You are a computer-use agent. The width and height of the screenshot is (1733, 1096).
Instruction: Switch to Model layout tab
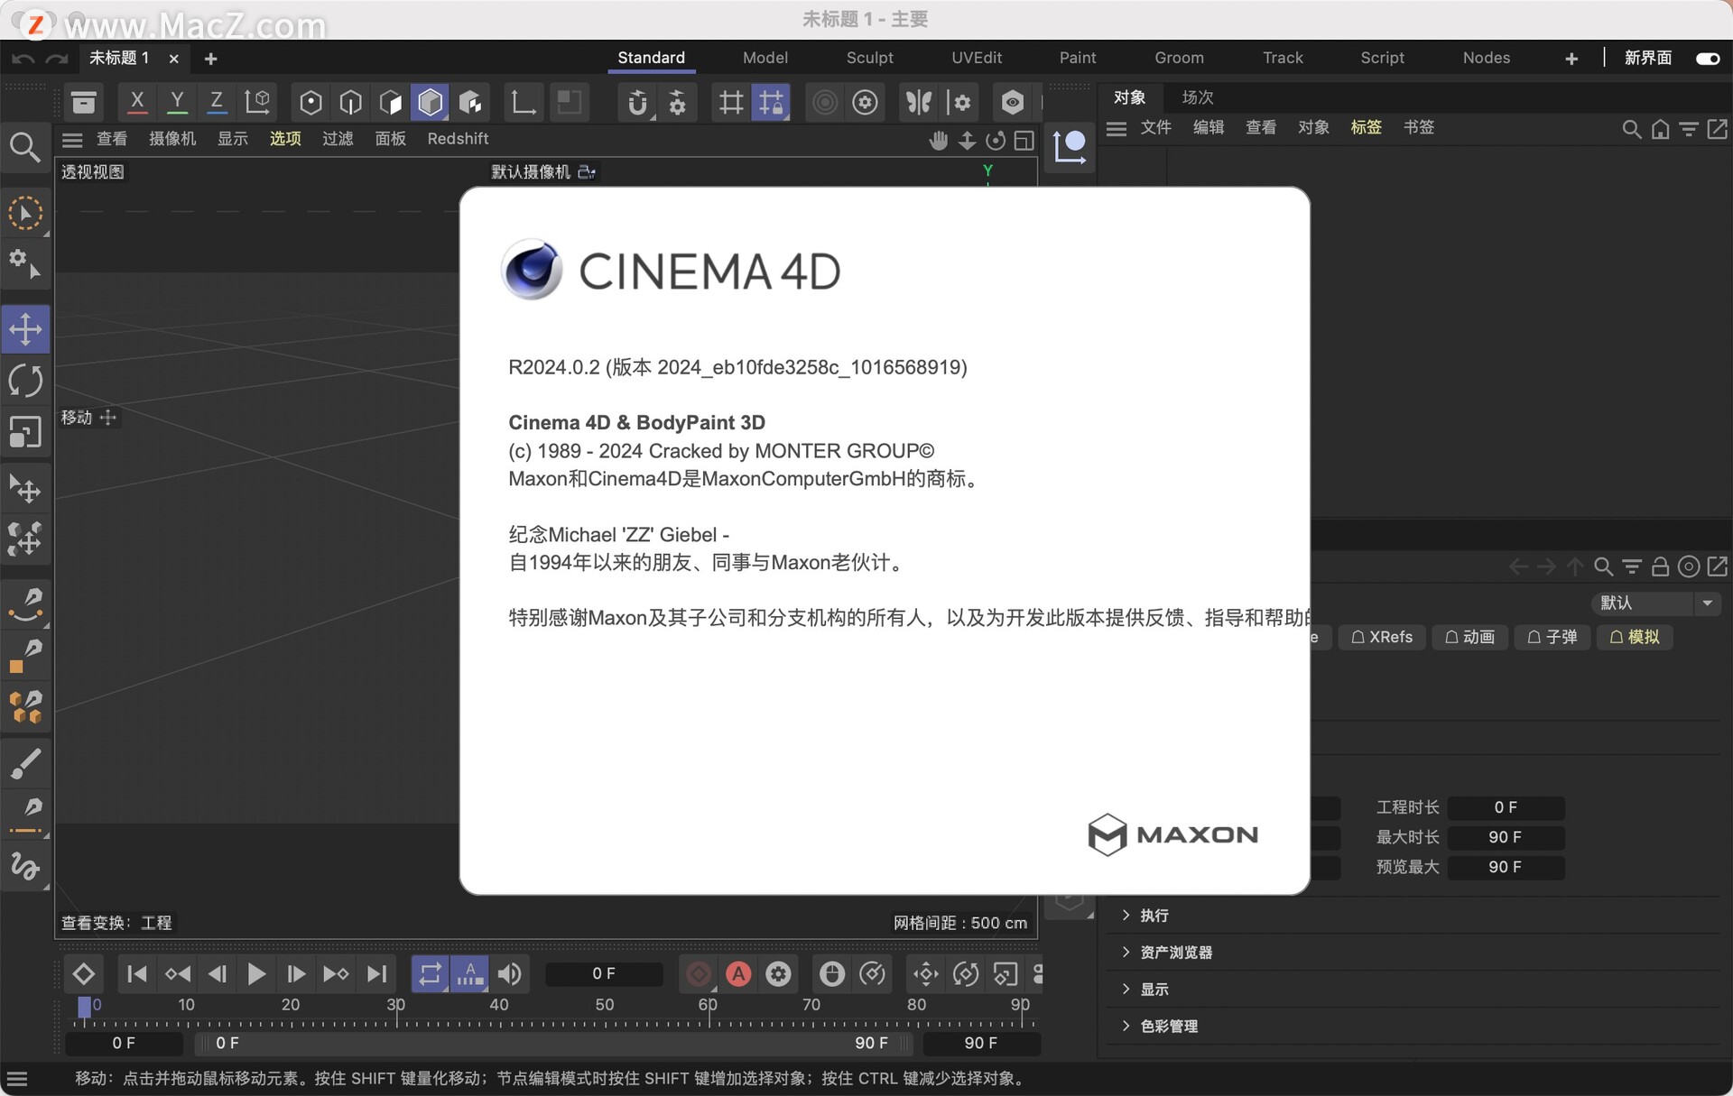point(765,58)
